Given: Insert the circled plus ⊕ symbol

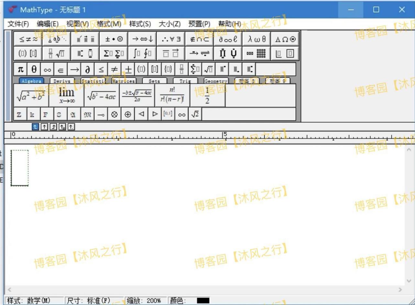Looking at the screenshot, I should click(x=128, y=114).
